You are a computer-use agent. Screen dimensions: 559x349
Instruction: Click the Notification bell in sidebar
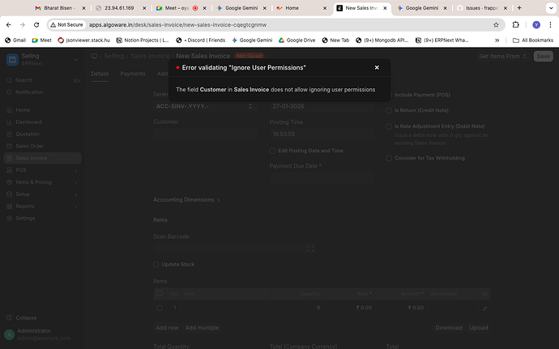(x=9, y=92)
